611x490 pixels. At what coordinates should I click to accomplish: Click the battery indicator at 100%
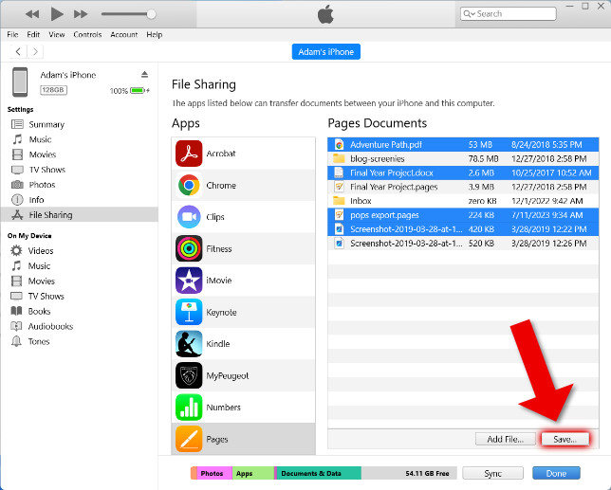point(139,90)
